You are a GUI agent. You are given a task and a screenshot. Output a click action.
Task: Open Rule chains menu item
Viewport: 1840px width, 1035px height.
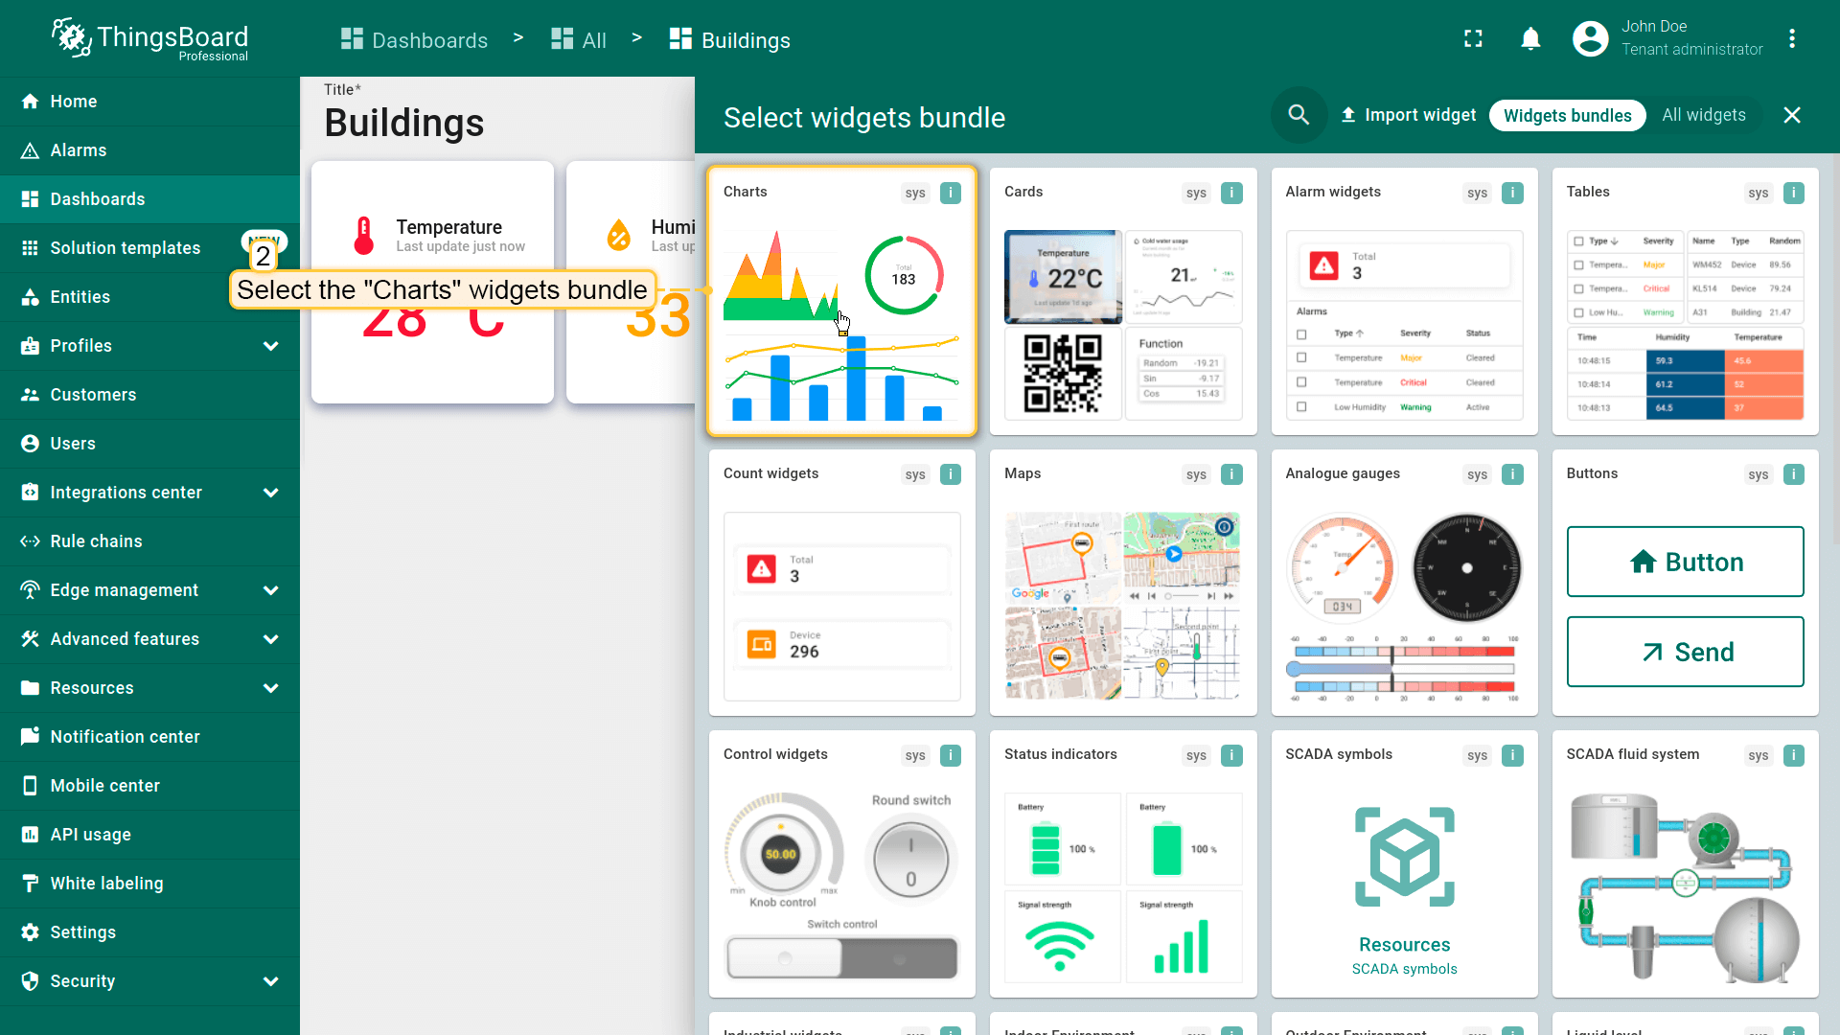coord(96,541)
